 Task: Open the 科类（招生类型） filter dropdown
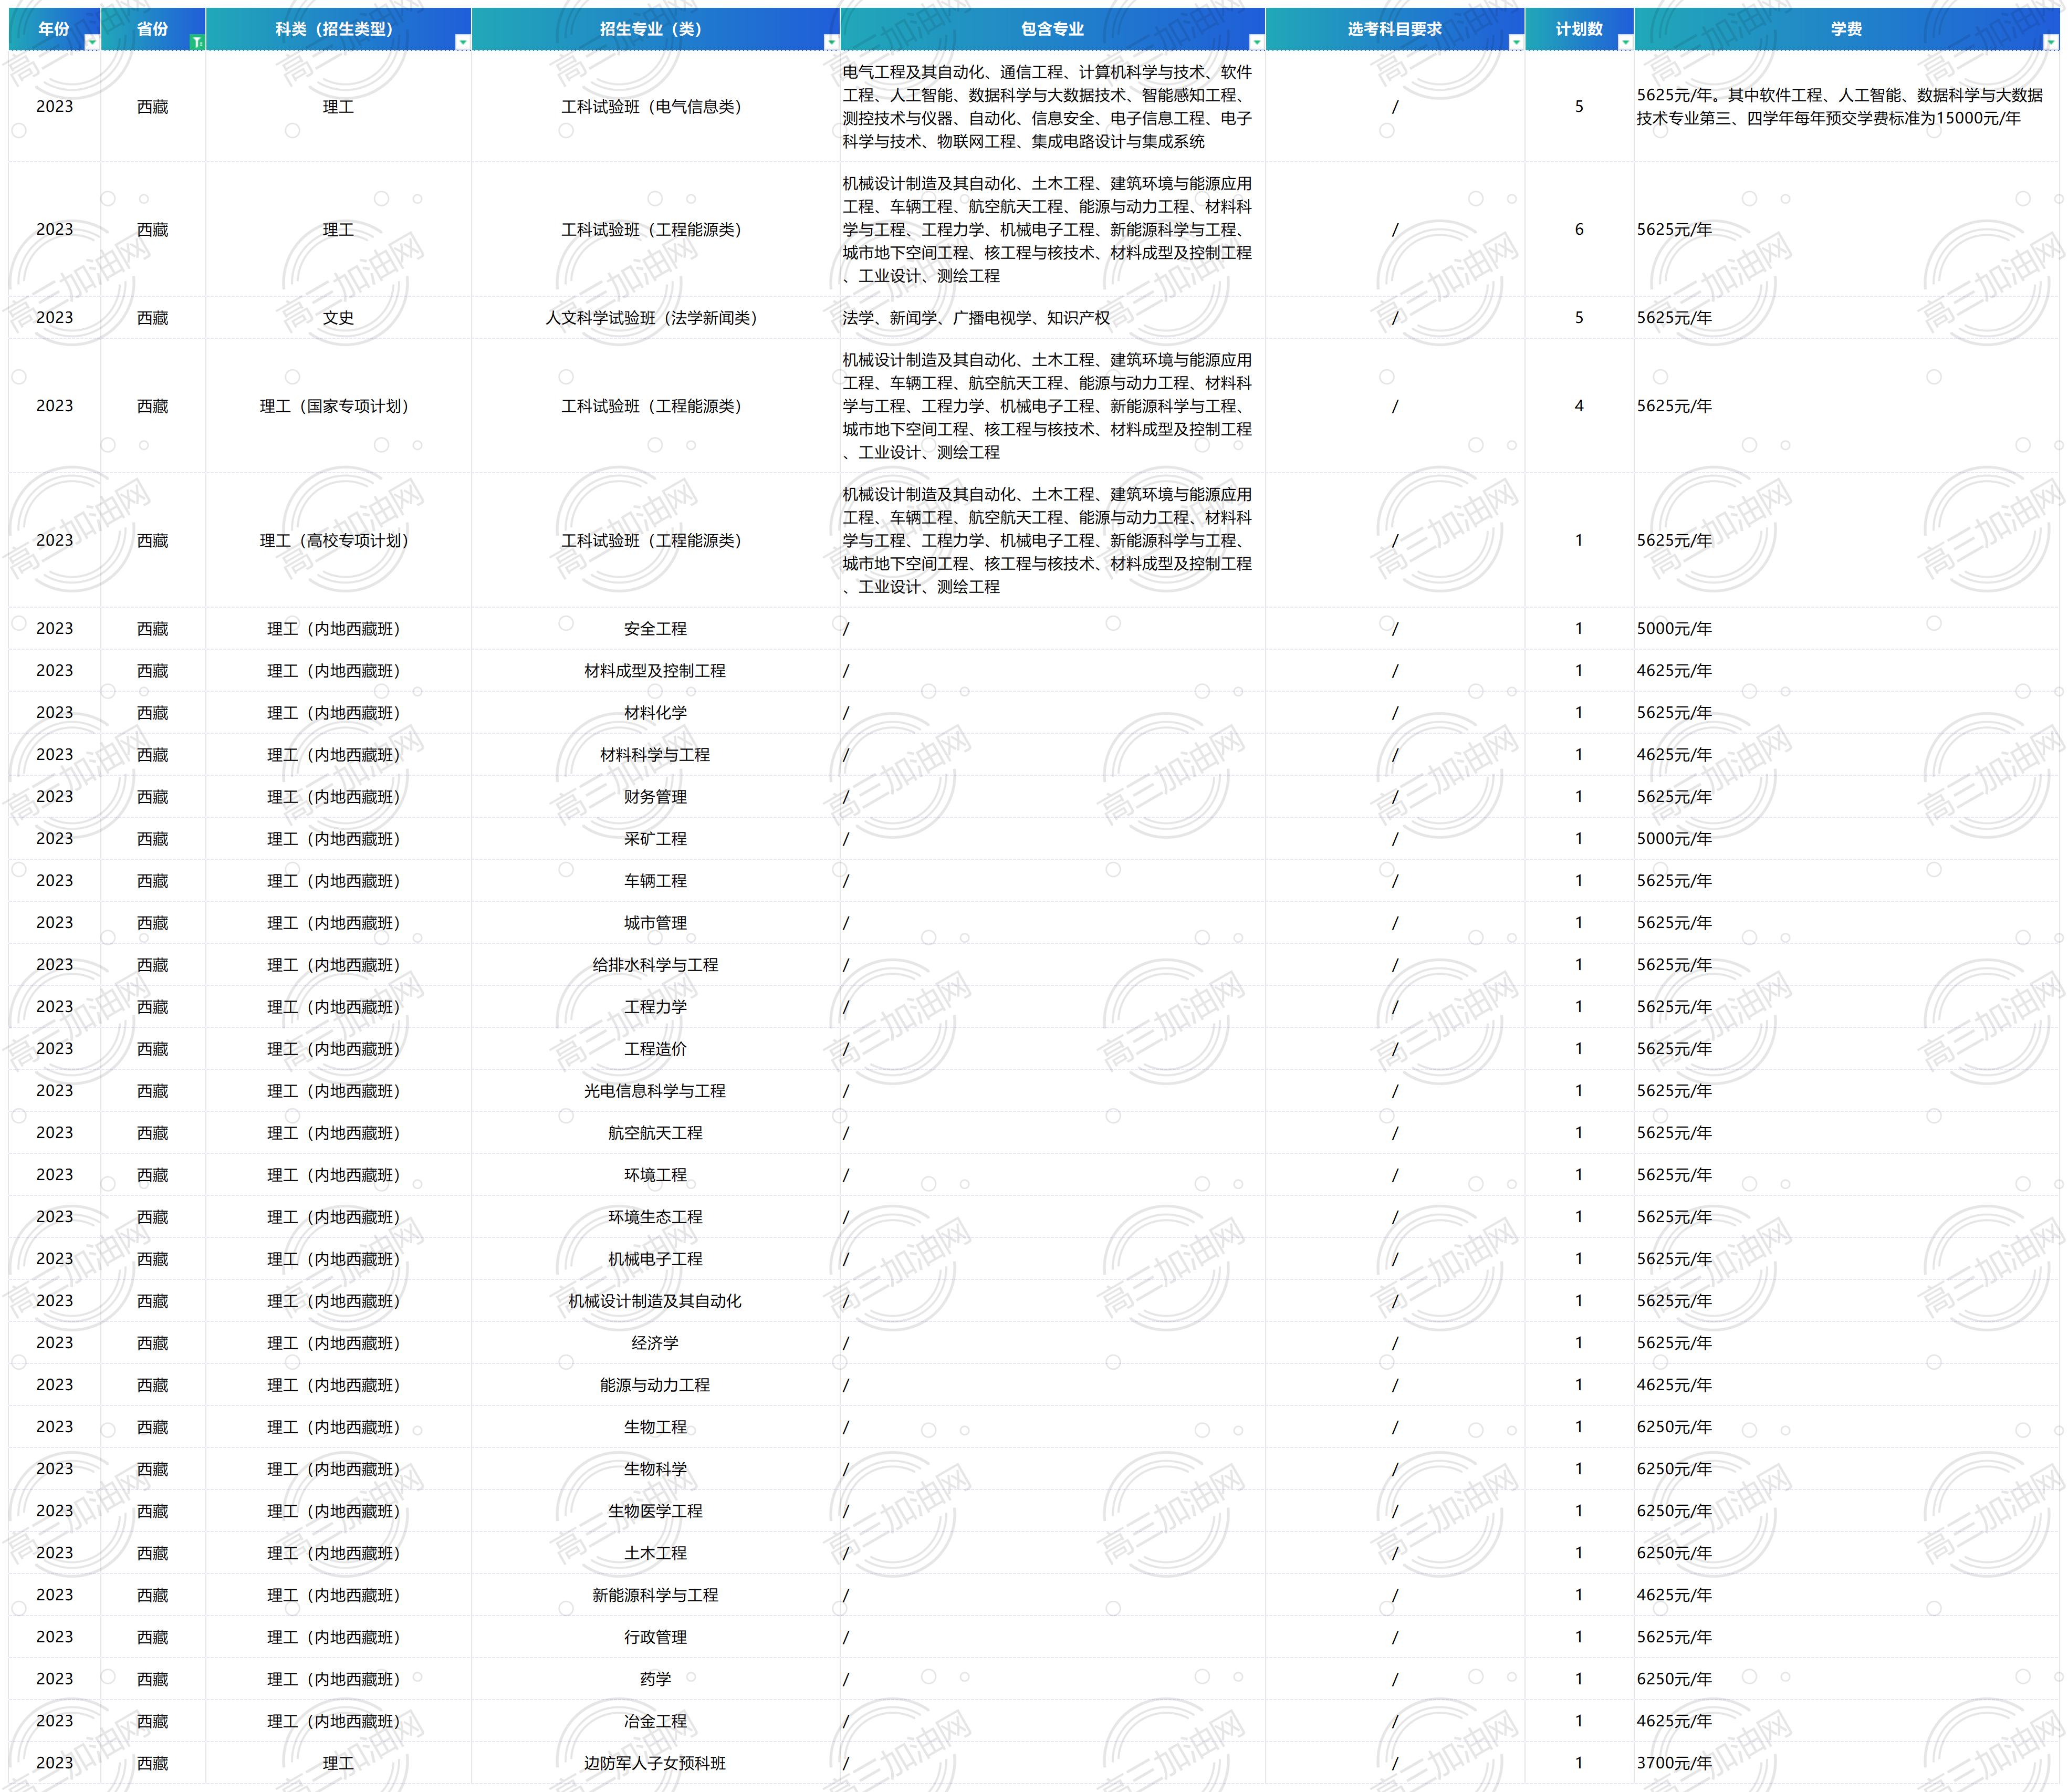(462, 42)
